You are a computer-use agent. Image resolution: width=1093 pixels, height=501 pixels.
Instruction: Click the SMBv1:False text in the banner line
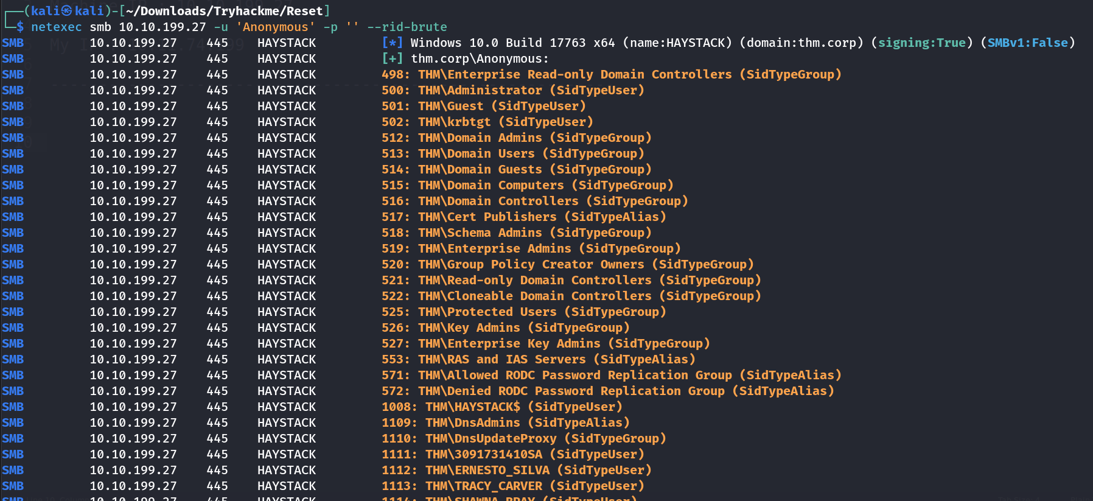[x=1027, y=43]
